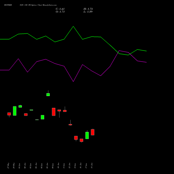
Task: Select the 06 Jun date label
Action: point(47,166)
